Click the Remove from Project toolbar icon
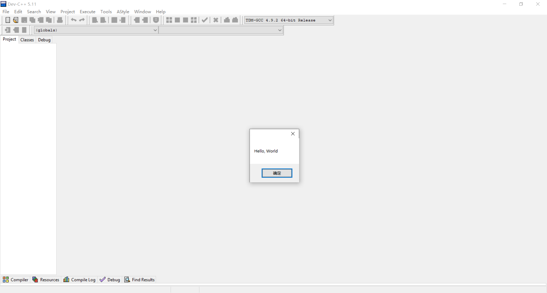The height and width of the screenshot is (293, 547). [x=145, y=20]
